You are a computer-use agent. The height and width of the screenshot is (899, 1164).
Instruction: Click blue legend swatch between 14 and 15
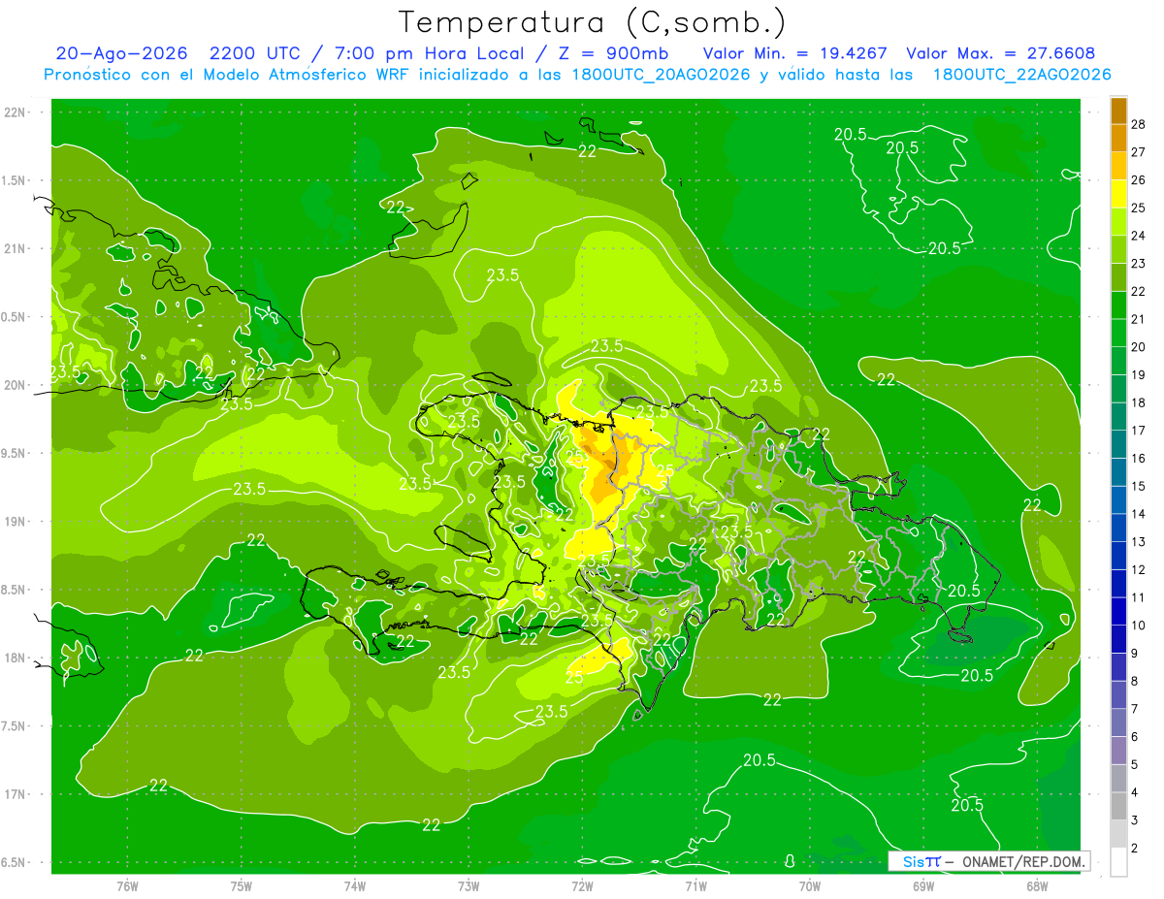pos(1118,500)
